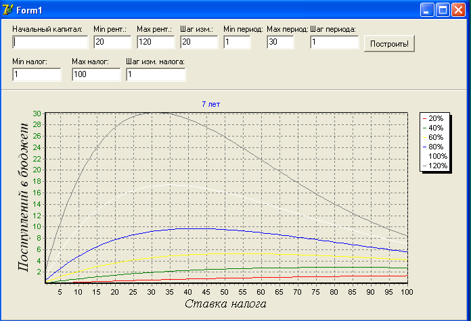This screenshot has width=471, height=321.
Task: Click the Min период text field
Action: (237, 42)
